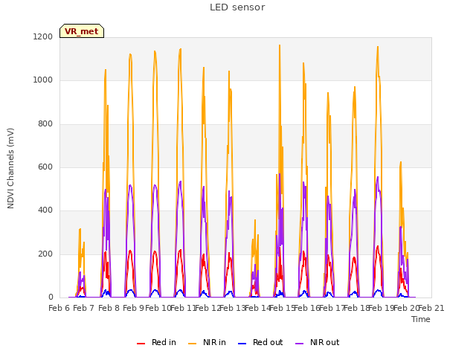Click the VR_met annotation label
Image resolution: width=476 pixels, height=357 pixels.
82,31
